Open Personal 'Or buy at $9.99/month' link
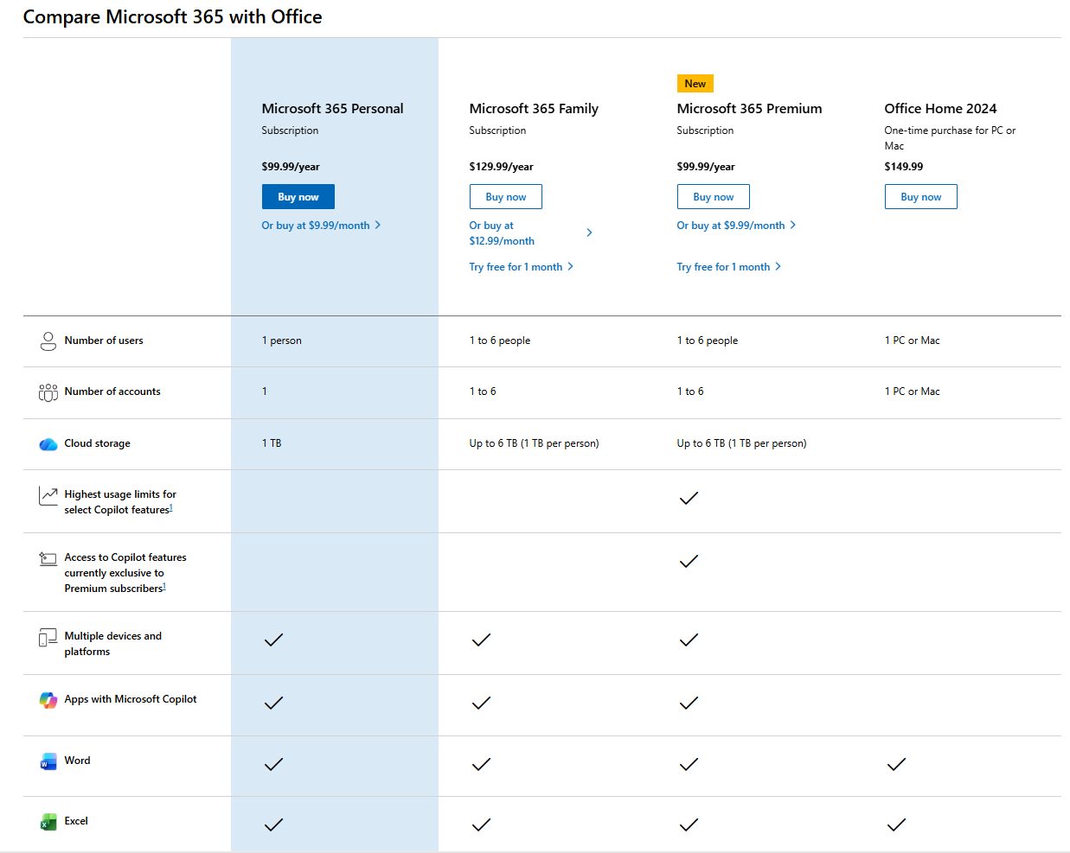The image size is (1070, 853). (321, 226)
